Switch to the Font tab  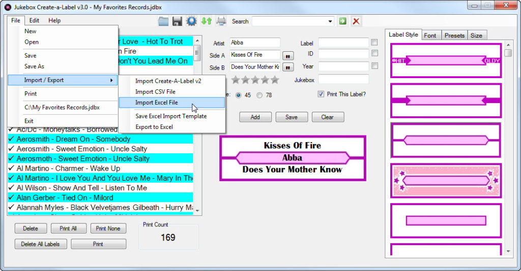(x=430, y=35)
